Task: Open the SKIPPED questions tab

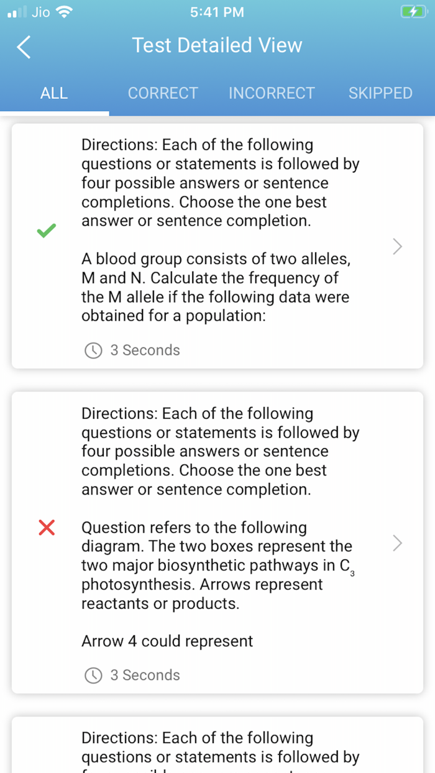Action: pos(380,93)
